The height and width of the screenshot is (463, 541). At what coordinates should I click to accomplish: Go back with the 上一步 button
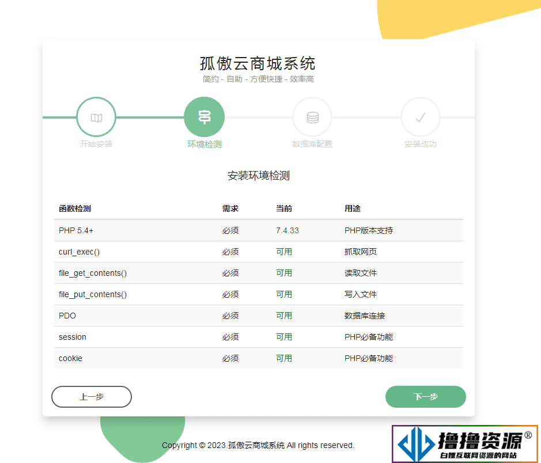click(92, 397)
